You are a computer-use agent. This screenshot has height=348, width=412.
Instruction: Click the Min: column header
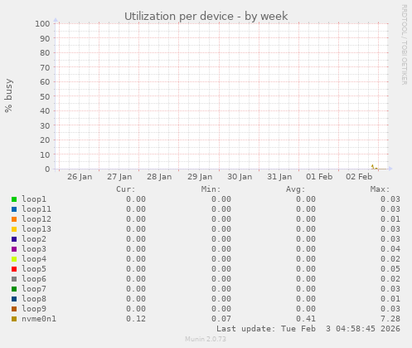[x=211, y=189]
